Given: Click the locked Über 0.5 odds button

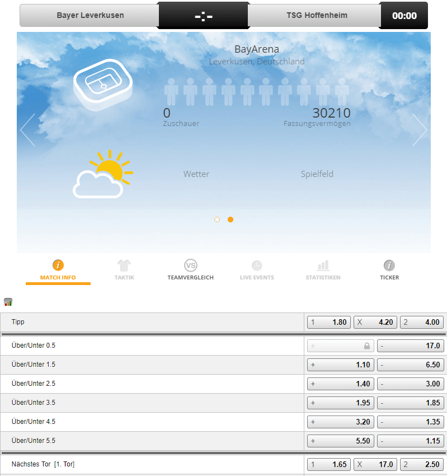Looking at the screenshot, I should point(341,346).
